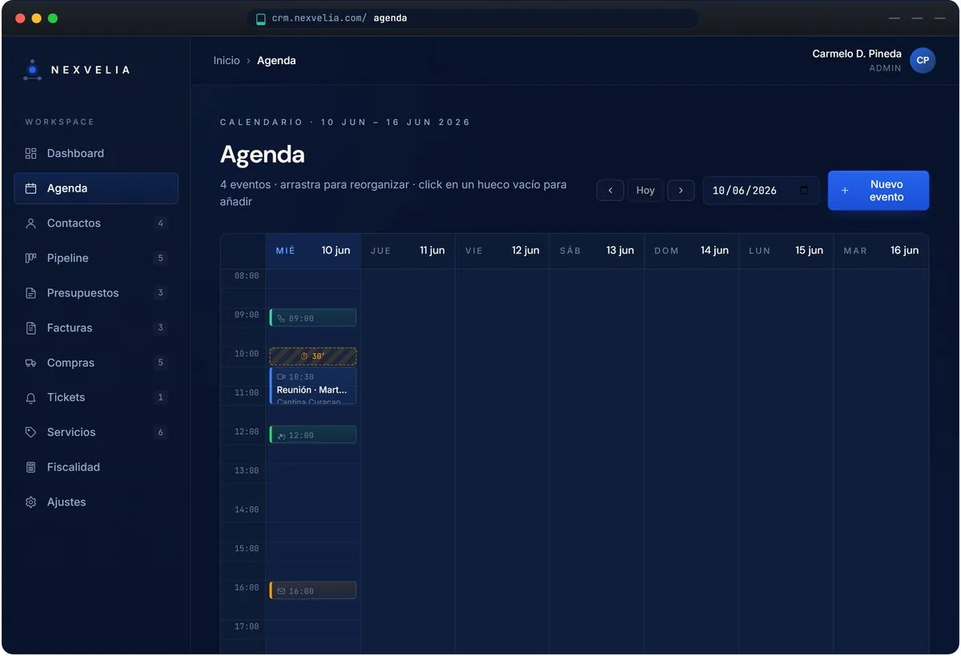Click the browser address bar
961x656 pixels.
pyautogui.click(x=472, y=18)
